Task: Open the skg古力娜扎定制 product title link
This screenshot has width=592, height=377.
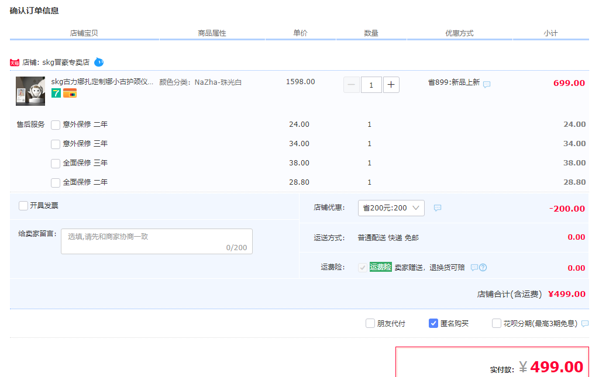Action: (x=102, y=82)
